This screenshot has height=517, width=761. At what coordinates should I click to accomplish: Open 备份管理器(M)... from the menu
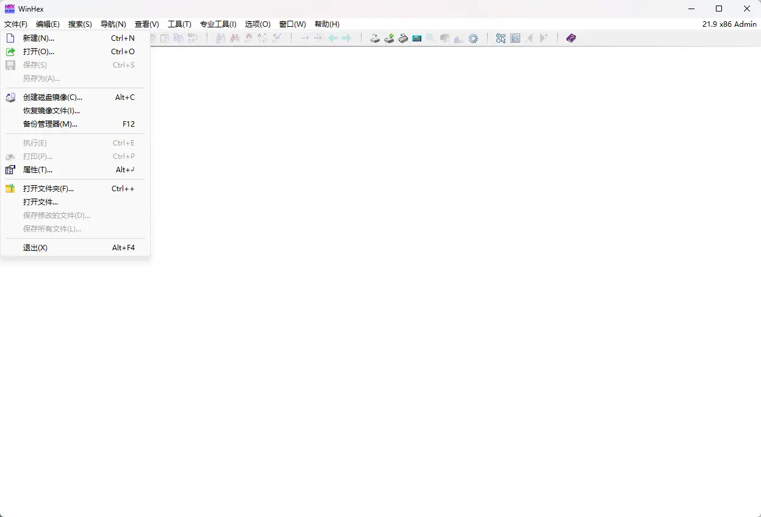75,124
